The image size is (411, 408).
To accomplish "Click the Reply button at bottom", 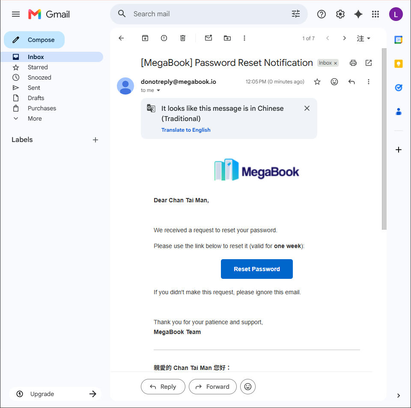I will 163,387.
